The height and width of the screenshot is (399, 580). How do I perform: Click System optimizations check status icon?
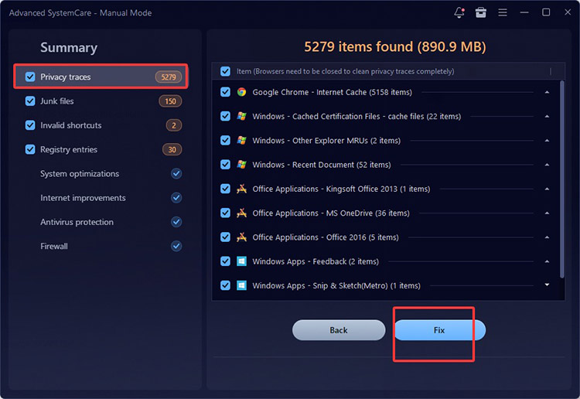(176, 173)
